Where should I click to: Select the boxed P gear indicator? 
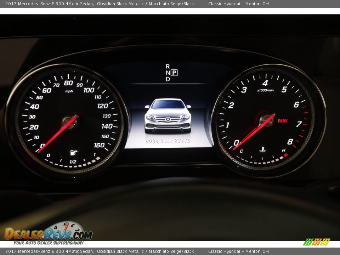(x=174, y=73)
